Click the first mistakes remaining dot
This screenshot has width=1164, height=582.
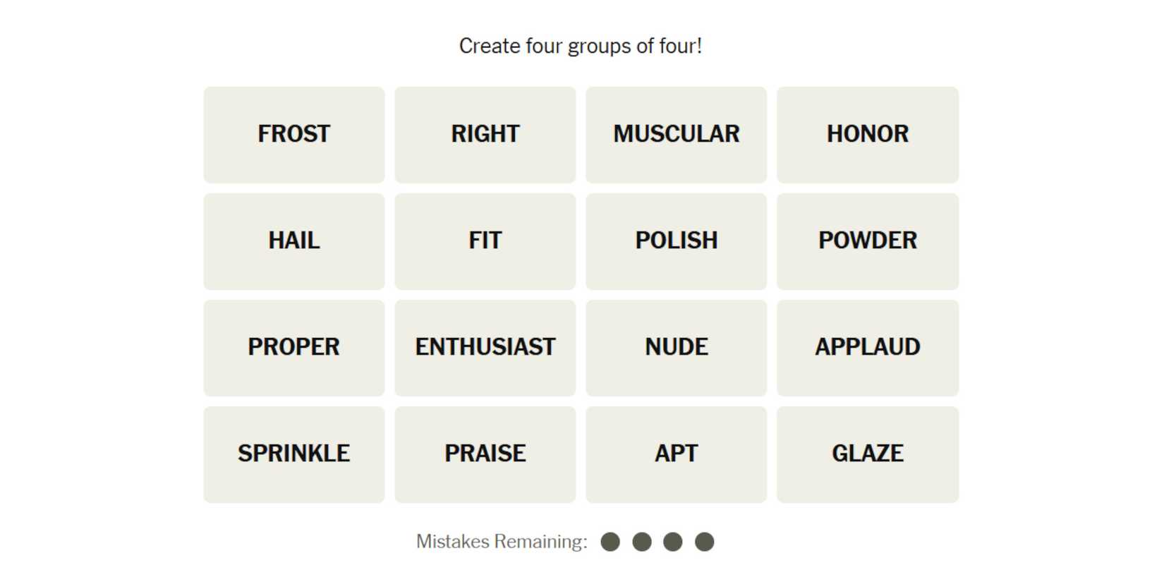610,542
